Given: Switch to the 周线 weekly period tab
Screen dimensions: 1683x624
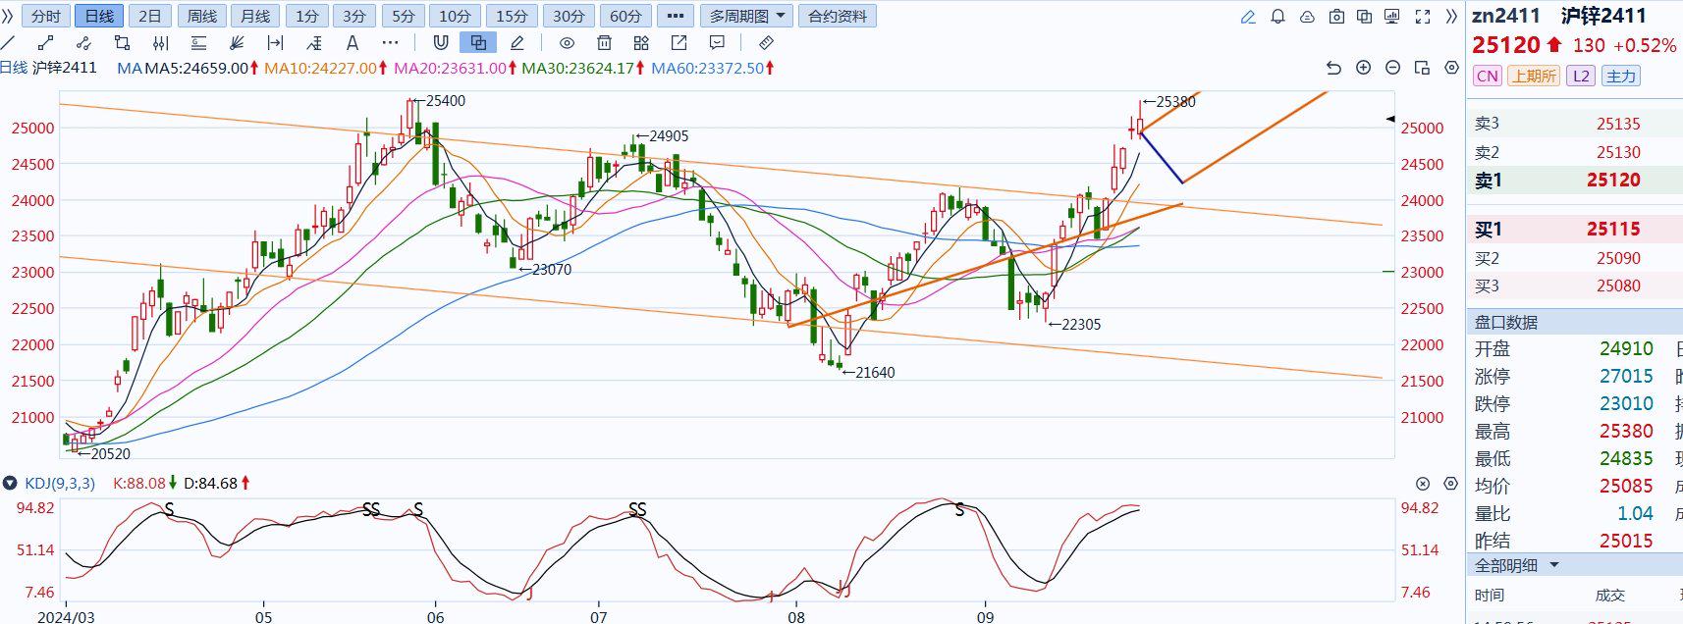Looking at the screenshot, I should (202, 17).
